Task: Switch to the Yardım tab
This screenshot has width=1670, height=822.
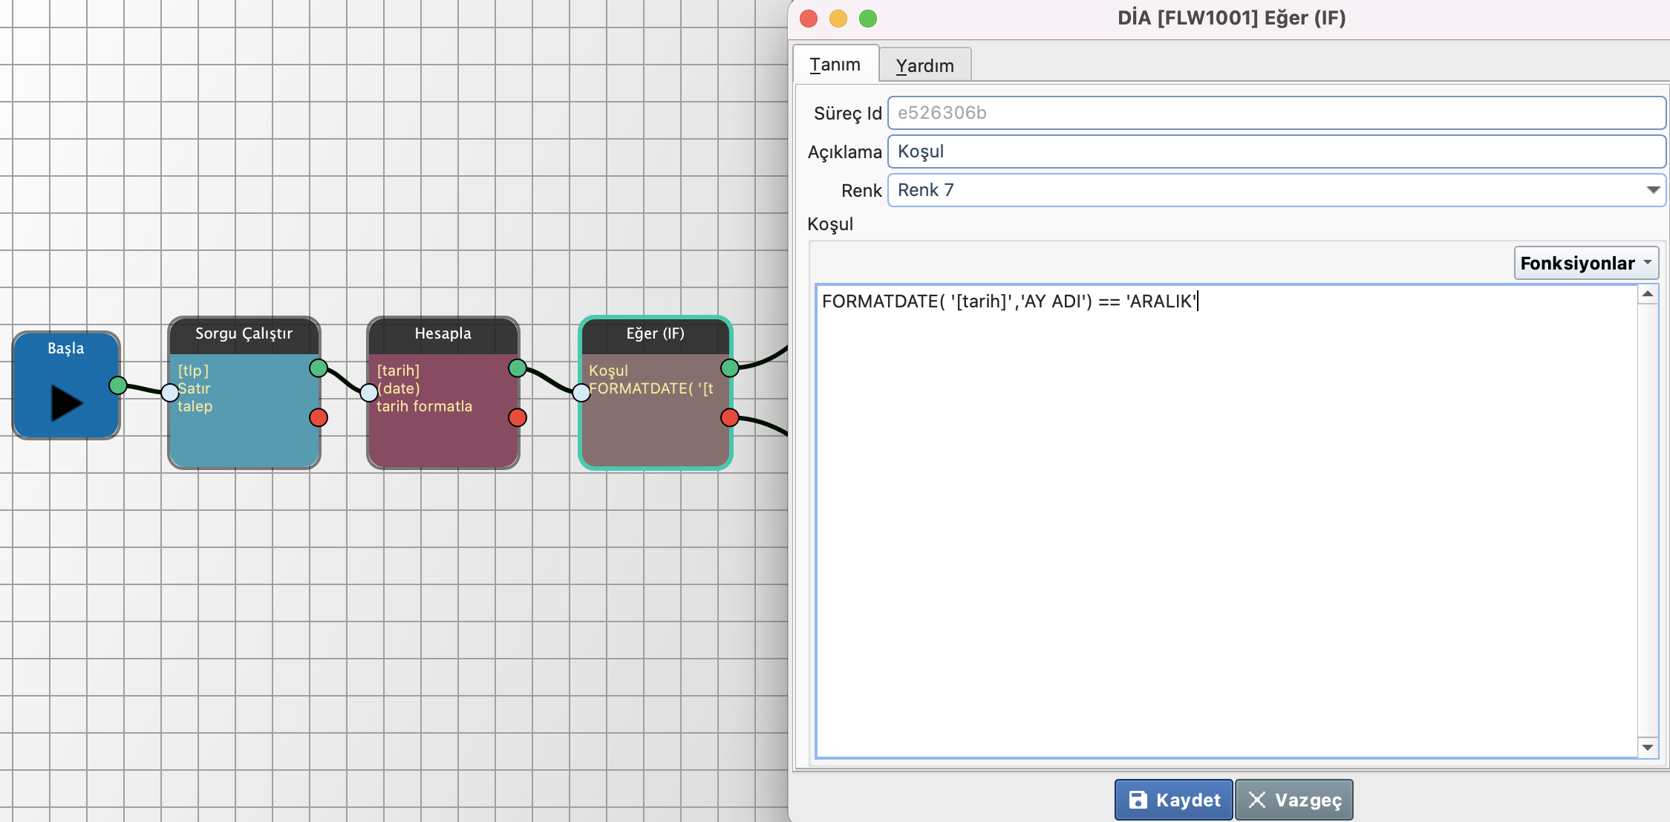Action: pos(924,65)
